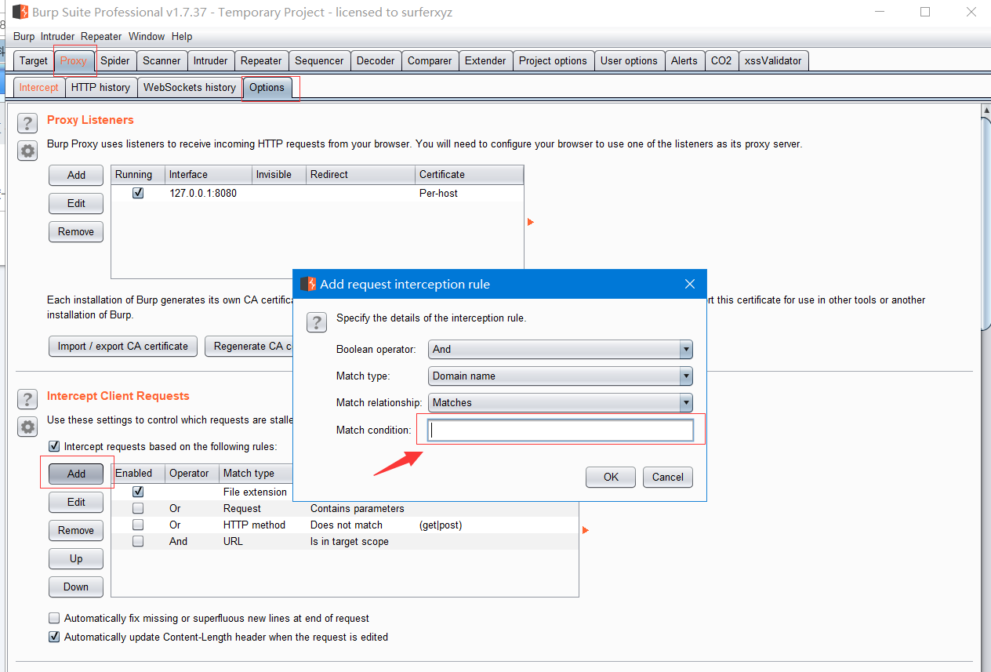The width and height of the screenshot is (991, 672).
Task: Switch to the Extender tab
Action: pos(485,60)
